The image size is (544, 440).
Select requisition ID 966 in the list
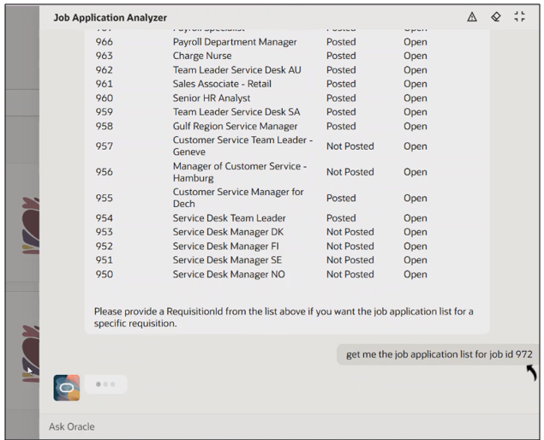point(105,42)
